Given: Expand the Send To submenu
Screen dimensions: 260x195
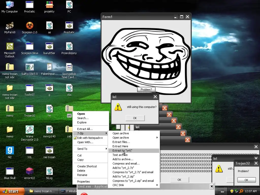Looking at the screenshot, I should 91,149.
